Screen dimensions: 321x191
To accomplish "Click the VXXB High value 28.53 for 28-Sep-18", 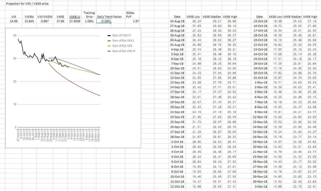I will [232, 137].
